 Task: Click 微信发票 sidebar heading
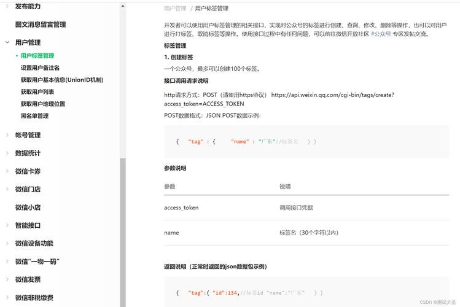point(28,279)
